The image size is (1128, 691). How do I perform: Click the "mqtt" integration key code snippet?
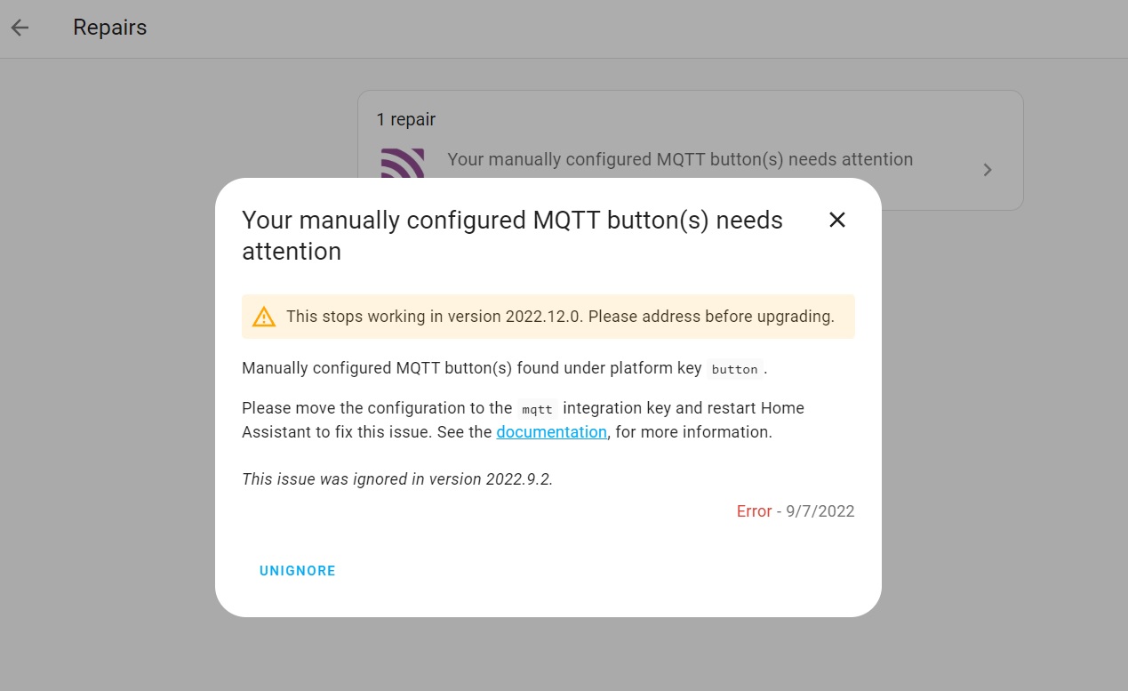click(x=537, y=409)
